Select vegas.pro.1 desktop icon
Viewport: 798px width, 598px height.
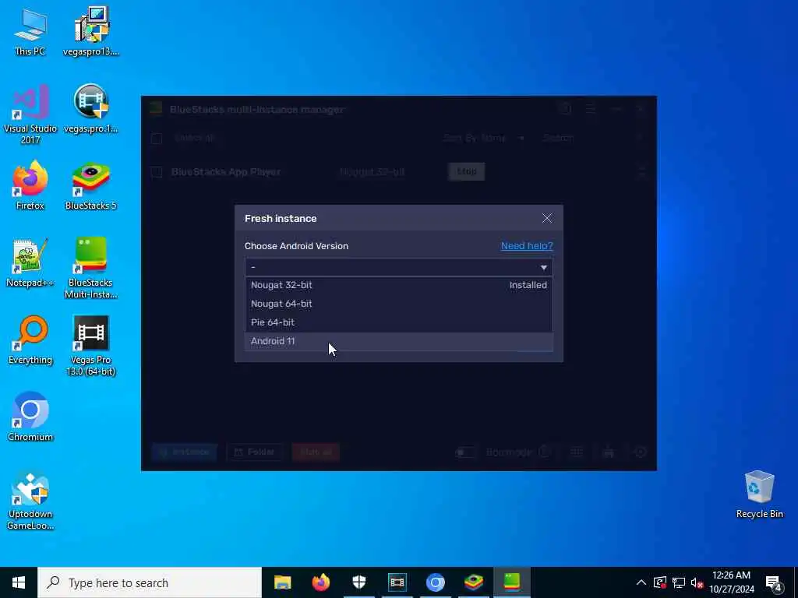pos(91,109)
